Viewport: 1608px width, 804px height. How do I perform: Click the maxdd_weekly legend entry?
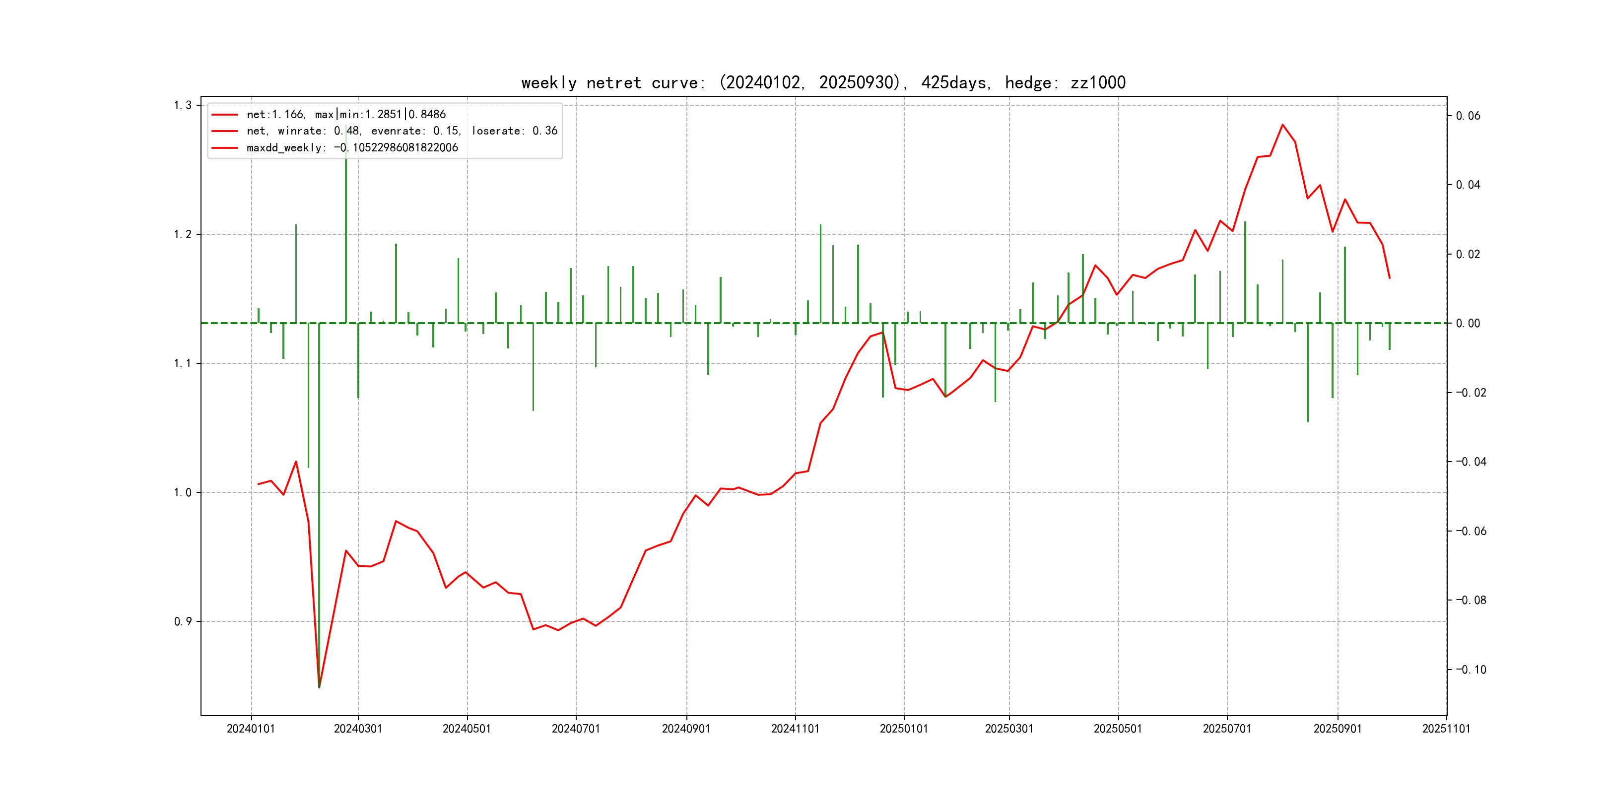point(352,148)
